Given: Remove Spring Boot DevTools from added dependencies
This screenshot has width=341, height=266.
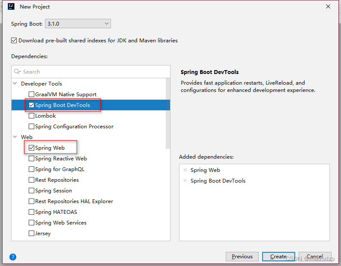Looking at the screenshot, I should click(x=185, y=180).
